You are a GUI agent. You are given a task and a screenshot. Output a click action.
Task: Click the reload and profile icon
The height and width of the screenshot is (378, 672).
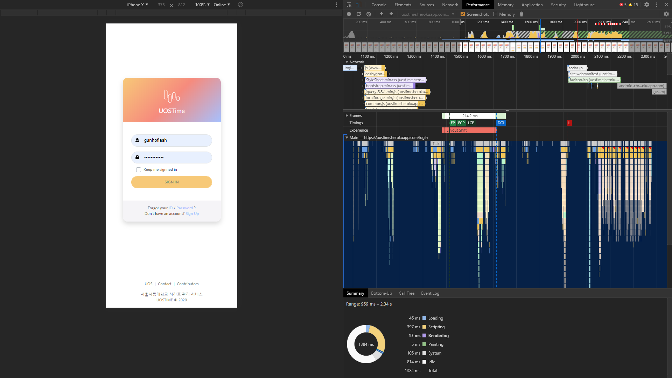[359, 14]
